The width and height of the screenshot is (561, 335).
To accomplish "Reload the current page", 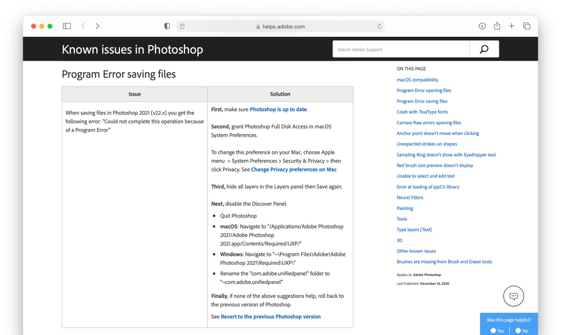I will tap(379, 26).
